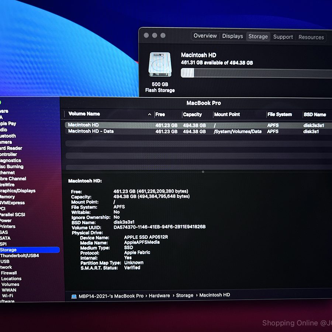This screenshot has height=332, width=332.
Task: Select Volumes under Network
Action: tap(10, 284)
